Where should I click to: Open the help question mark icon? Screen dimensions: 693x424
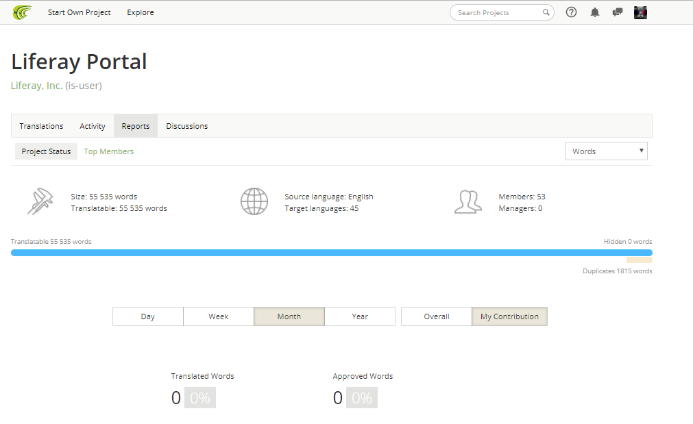(x=571, y=12)
